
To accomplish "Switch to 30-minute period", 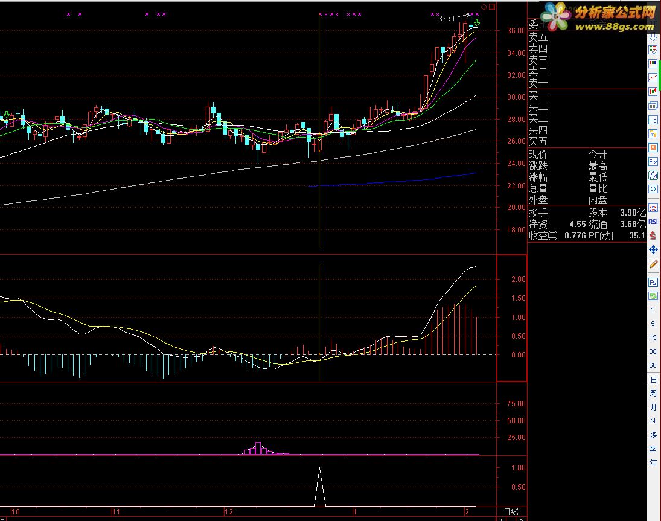I will (x=653, y=351).
